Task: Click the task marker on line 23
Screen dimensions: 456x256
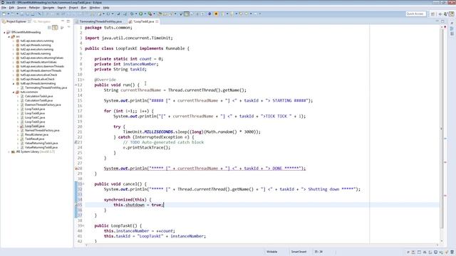Action: pyautogui.click(x=76, y=142)
